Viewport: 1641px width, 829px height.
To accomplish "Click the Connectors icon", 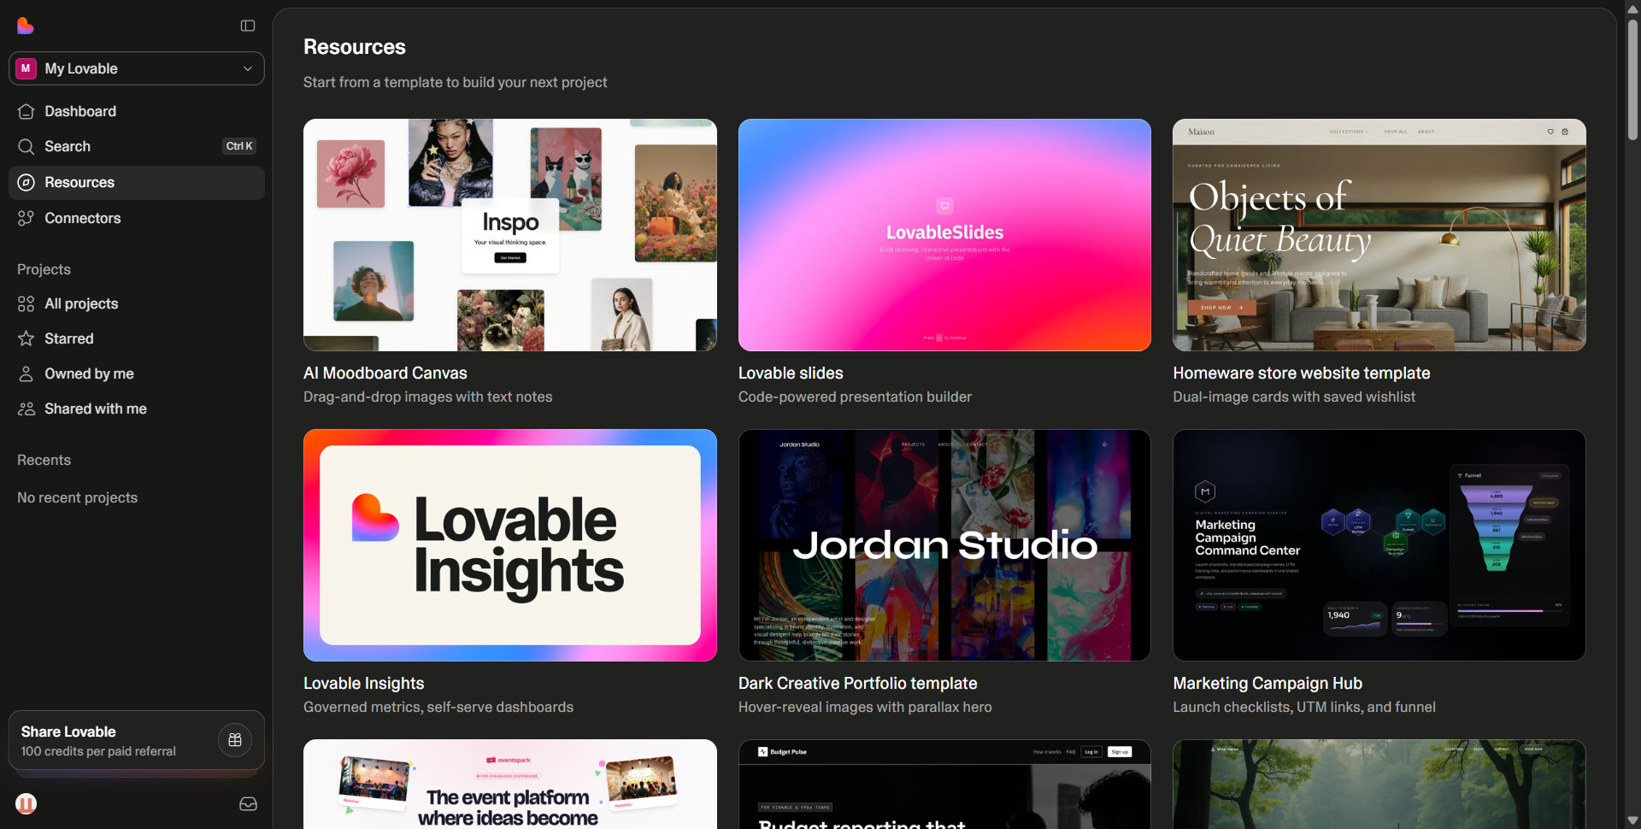I will [x=26, y=218].
